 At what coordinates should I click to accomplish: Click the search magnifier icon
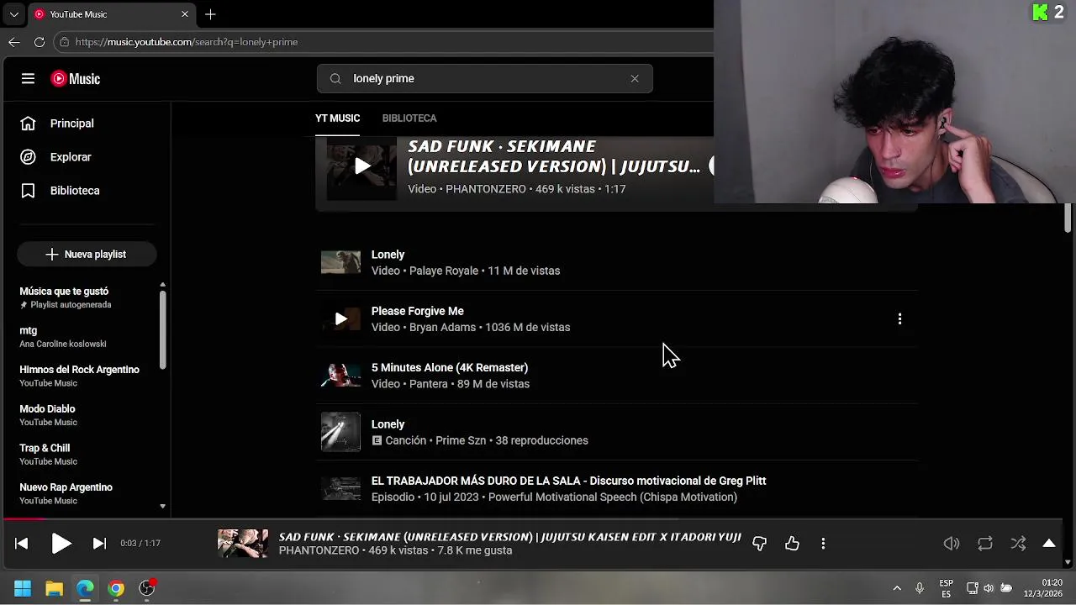pyautogui.click(x=335, y=78)
